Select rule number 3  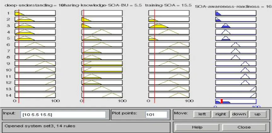(8, 26)
